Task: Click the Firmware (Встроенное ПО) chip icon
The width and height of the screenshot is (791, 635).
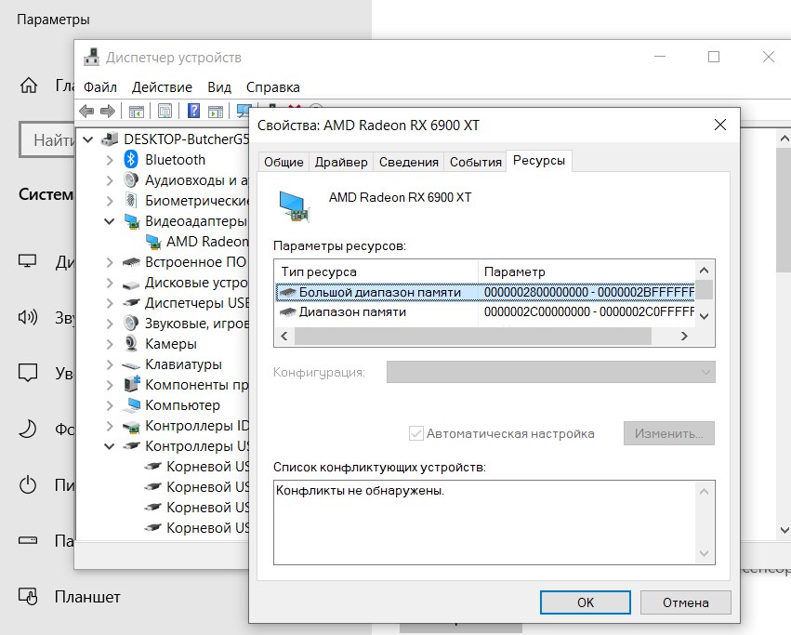Action: point(131,262)
